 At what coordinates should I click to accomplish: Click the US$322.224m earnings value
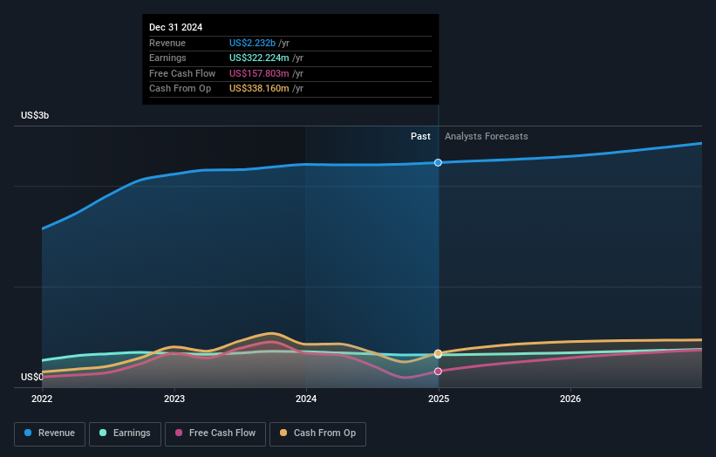[259, 58]
